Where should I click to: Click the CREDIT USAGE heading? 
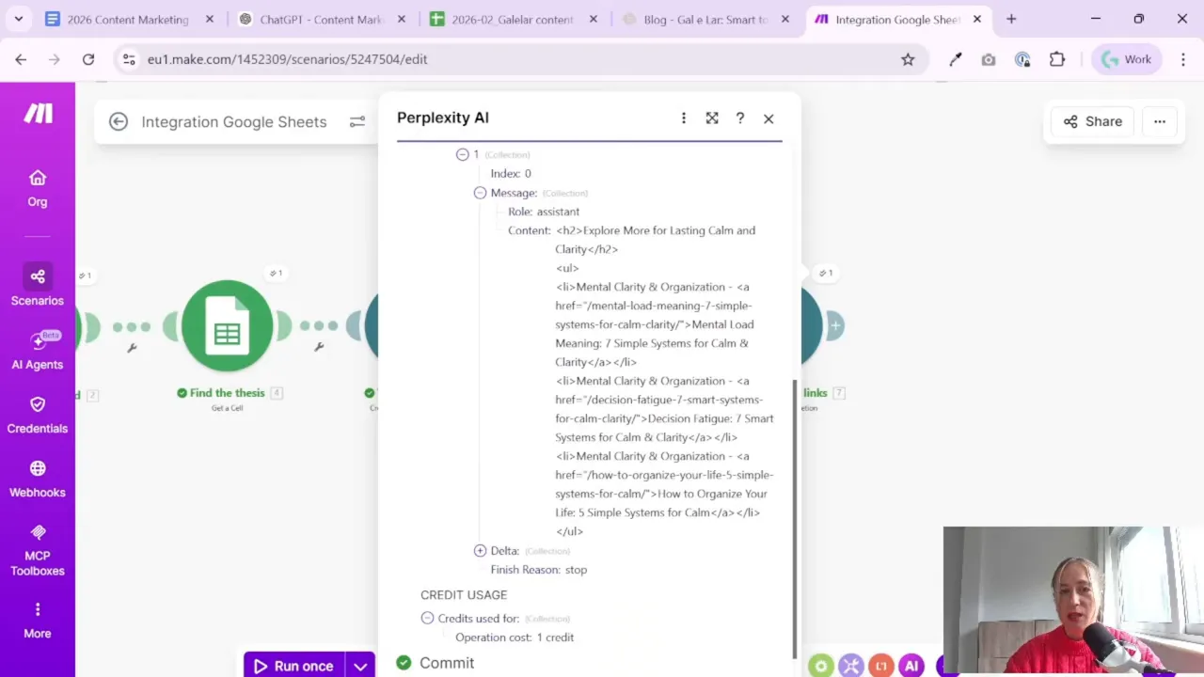tap(464, 595)
